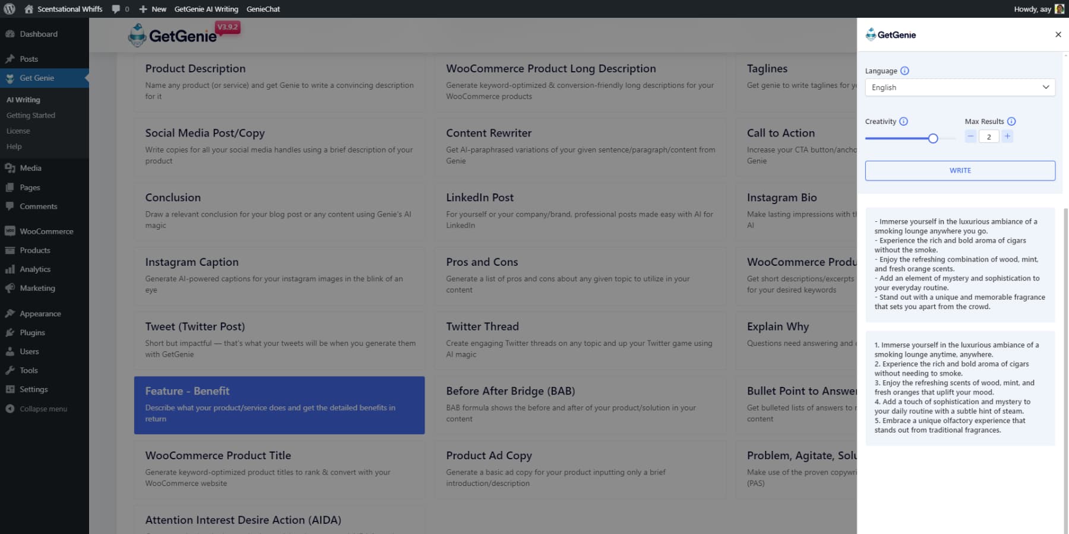Open Comments from the sidebar bubble icon
This screenshot has width=1069, height=534.
coord(10,206)
